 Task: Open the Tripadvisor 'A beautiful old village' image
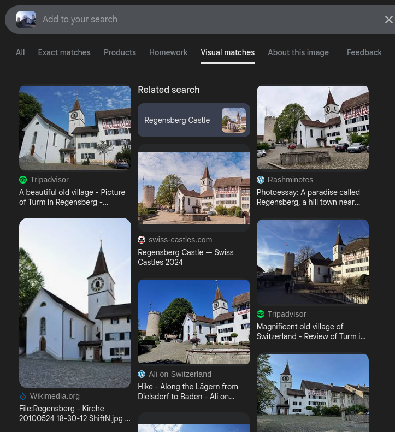click(x=75, y=128)
